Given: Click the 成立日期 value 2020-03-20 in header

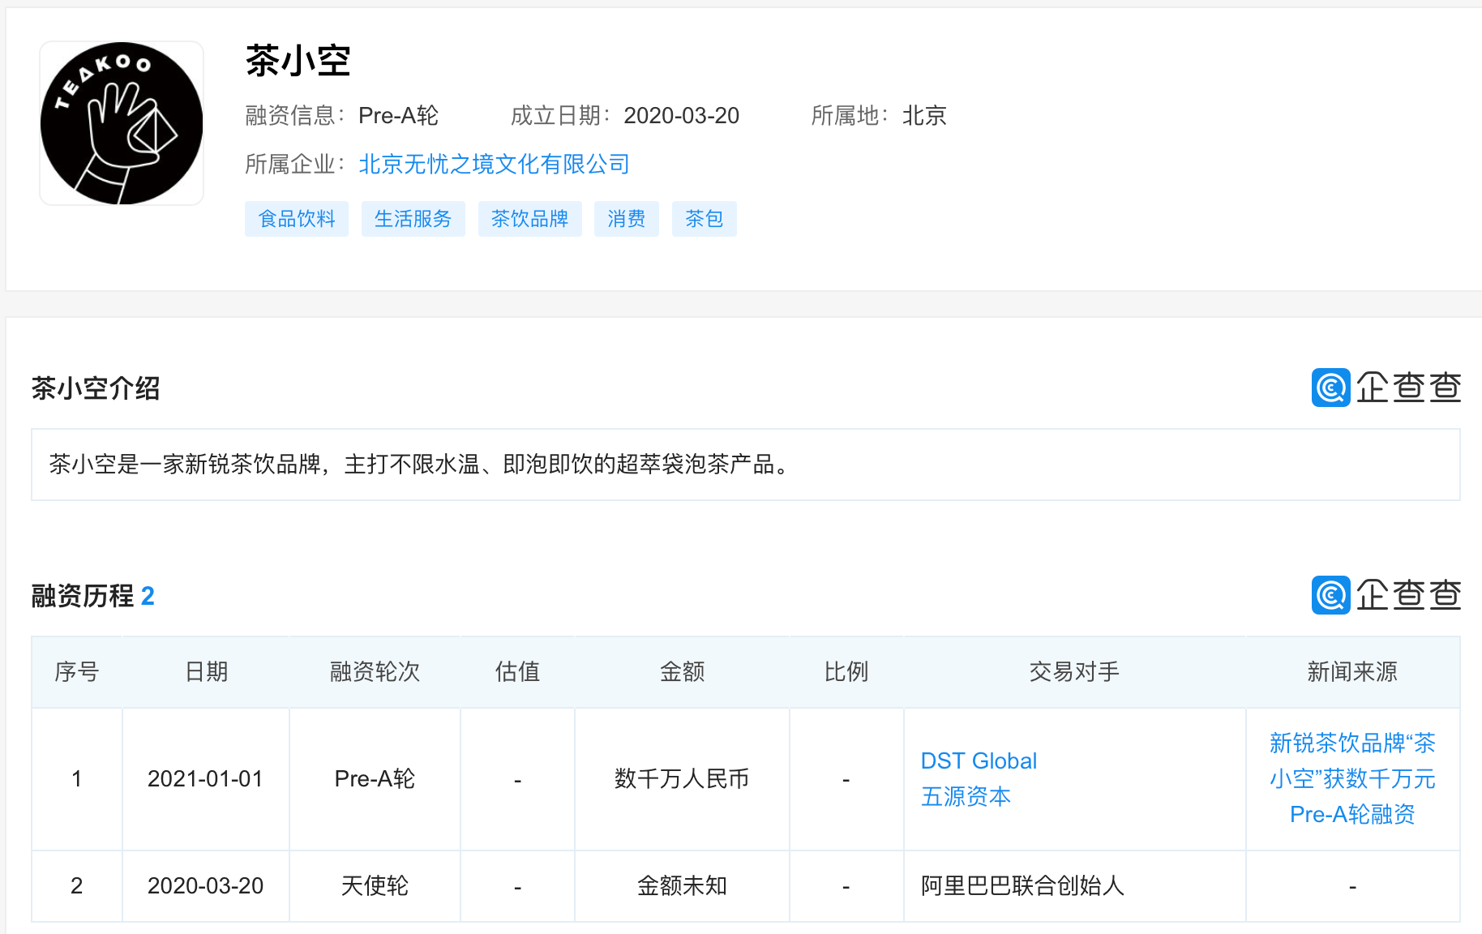Looking at the screenshot, I should pos(681,116).
